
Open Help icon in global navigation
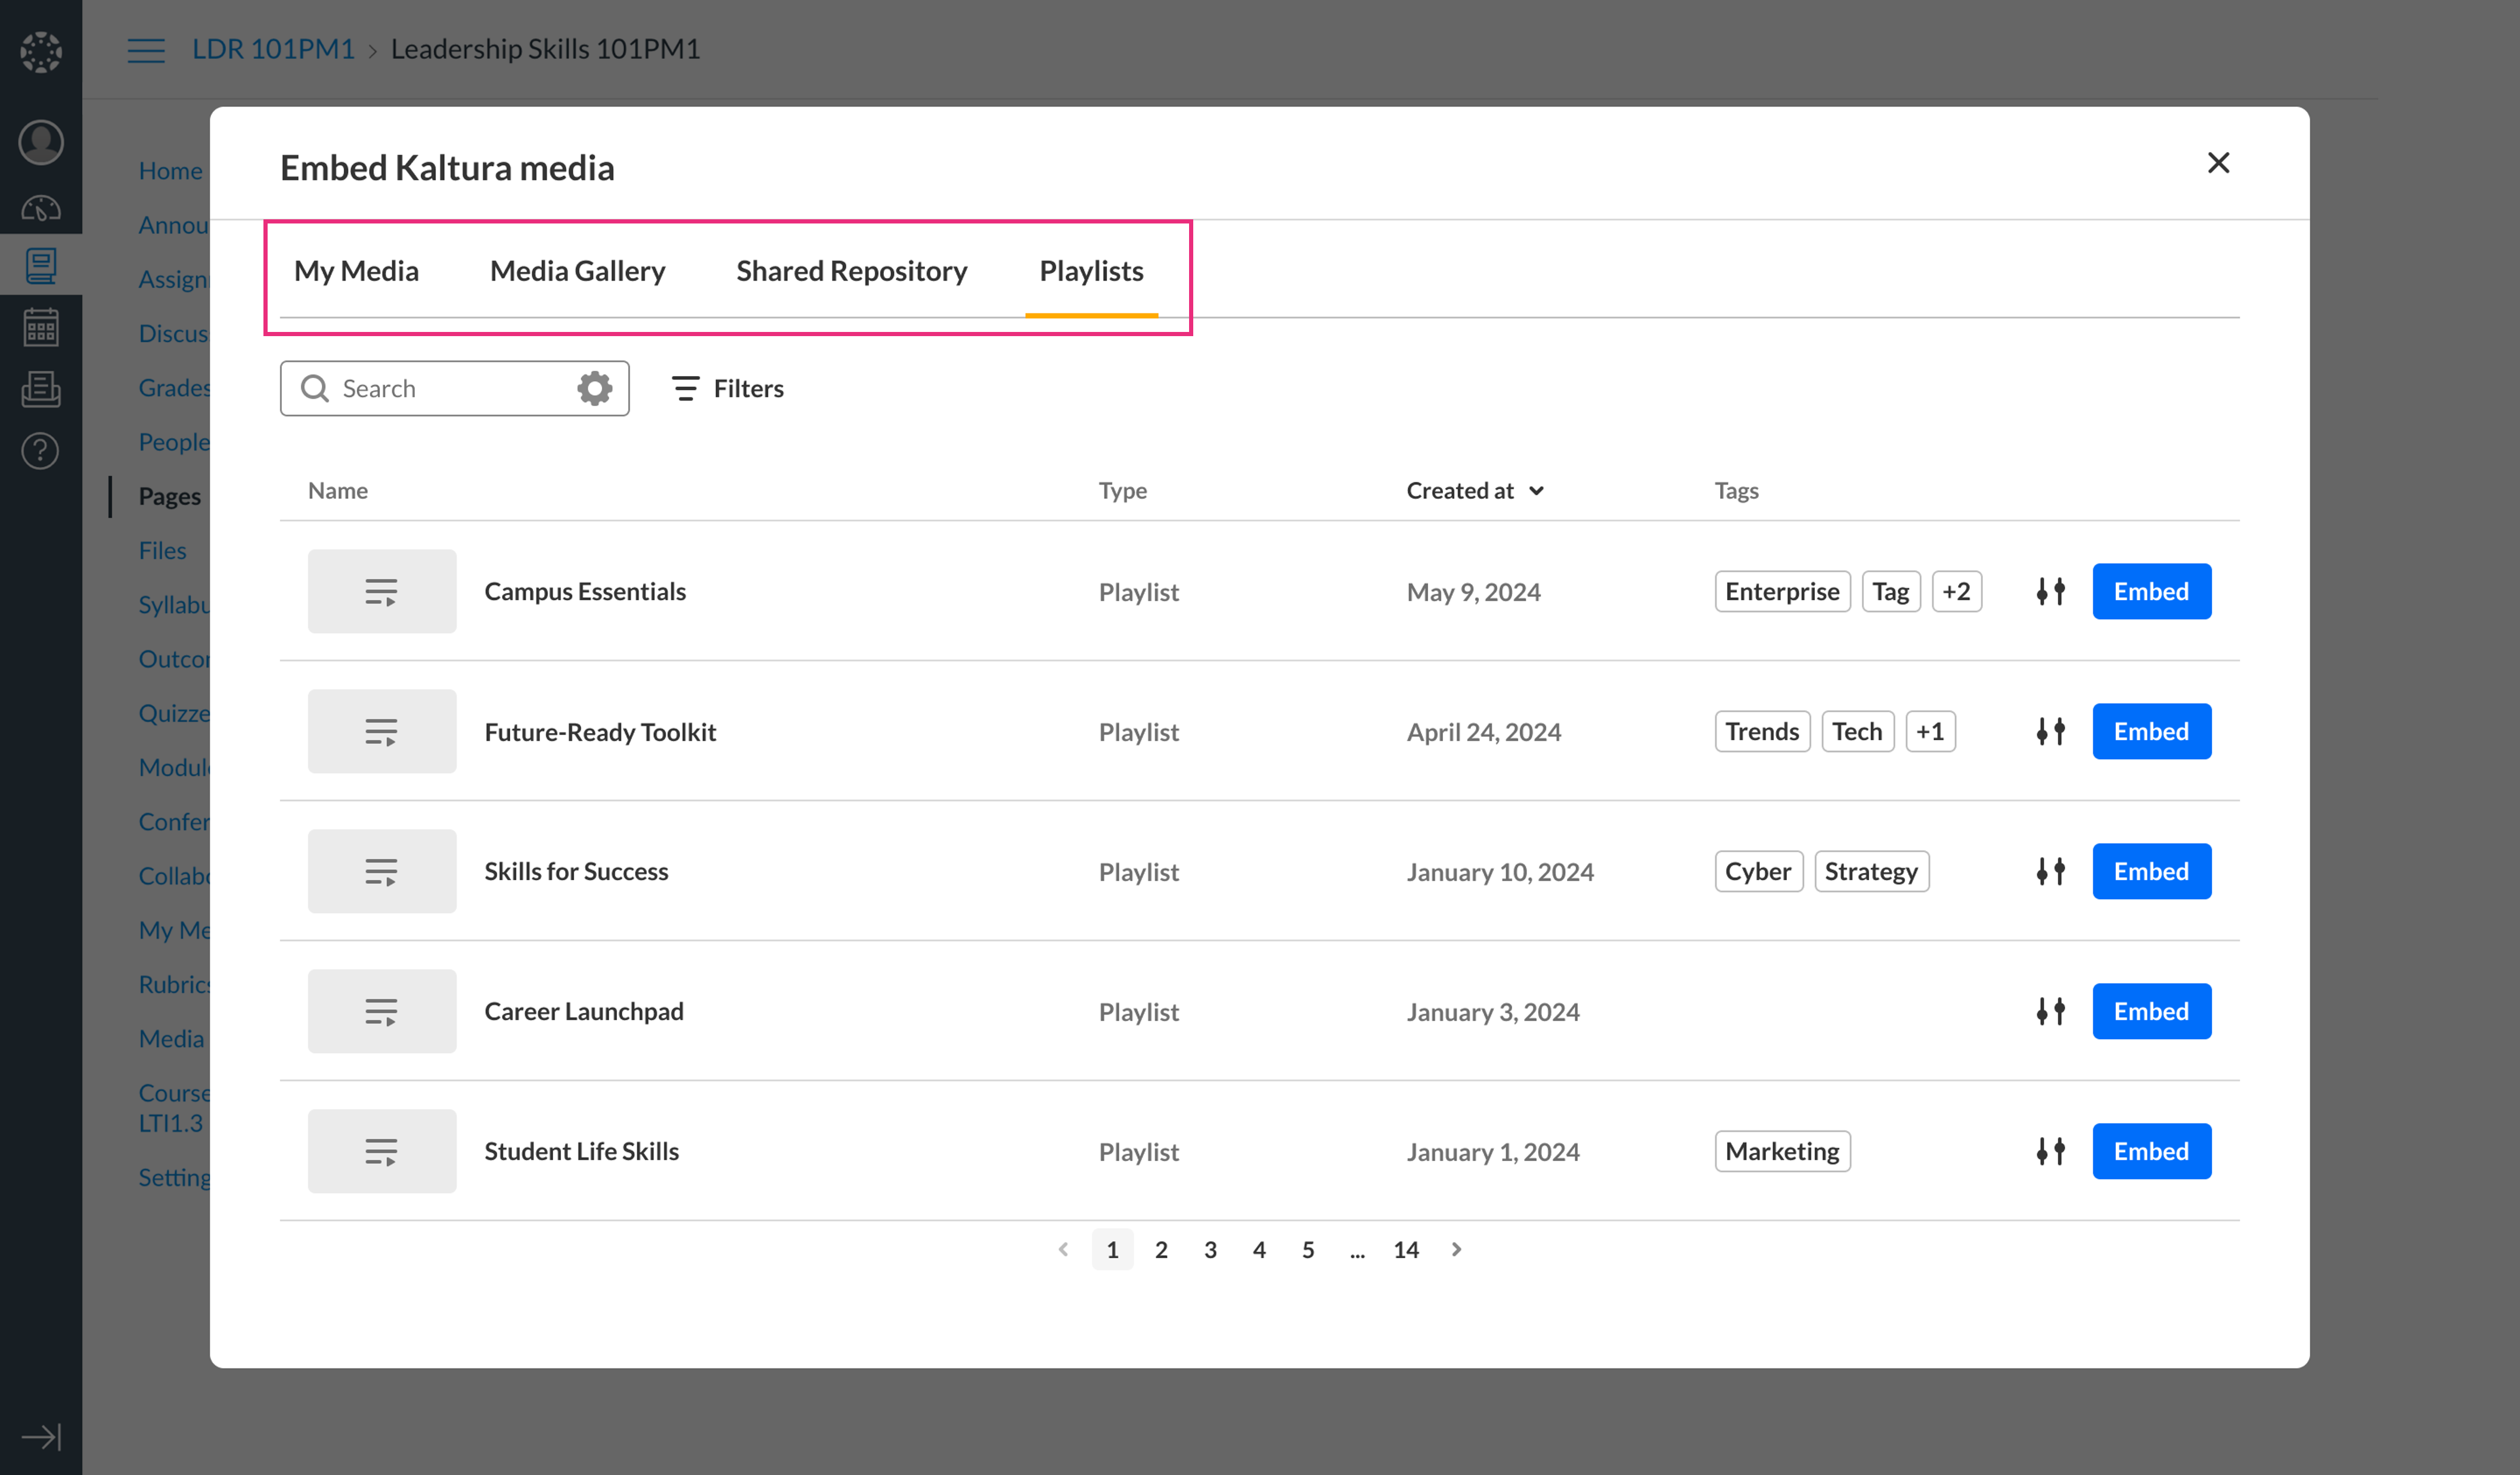pyautogui.click(x=40, y=451)
